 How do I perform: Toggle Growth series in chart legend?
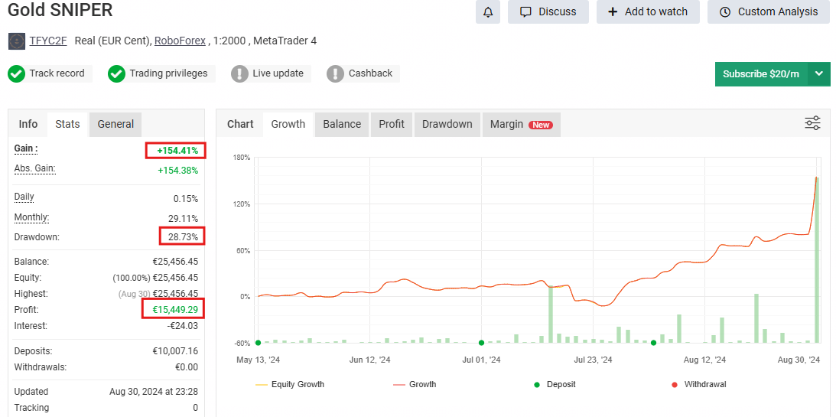(x=414, y=384)
